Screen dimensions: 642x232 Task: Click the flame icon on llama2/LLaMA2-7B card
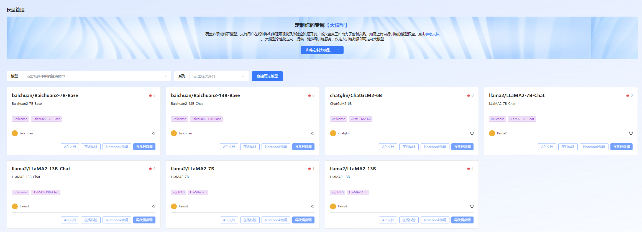(310, 169)
